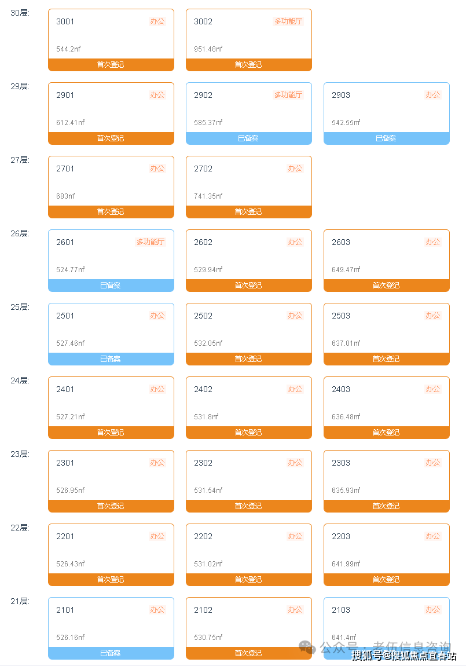The height and width of the screenshot is (666, 466).
Task: Open unit 3001 card
Action: 111,36
